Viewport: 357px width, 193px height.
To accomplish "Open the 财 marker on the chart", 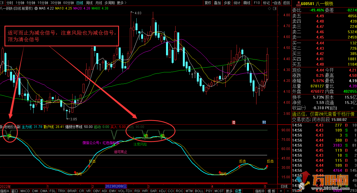I will point(264,122).
